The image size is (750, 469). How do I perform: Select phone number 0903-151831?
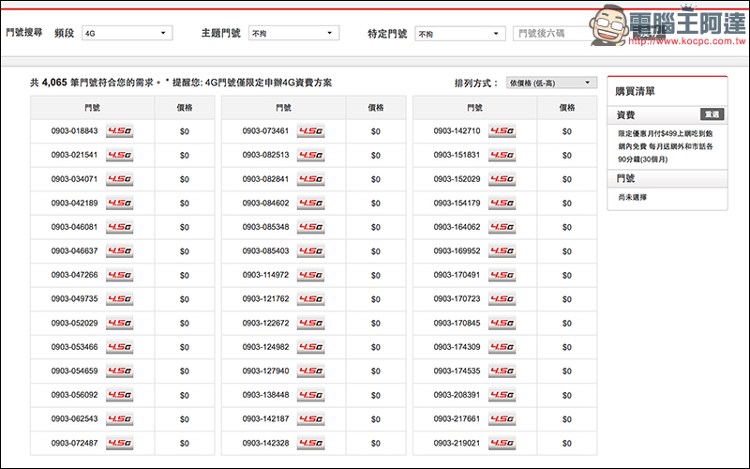(457, 155)
